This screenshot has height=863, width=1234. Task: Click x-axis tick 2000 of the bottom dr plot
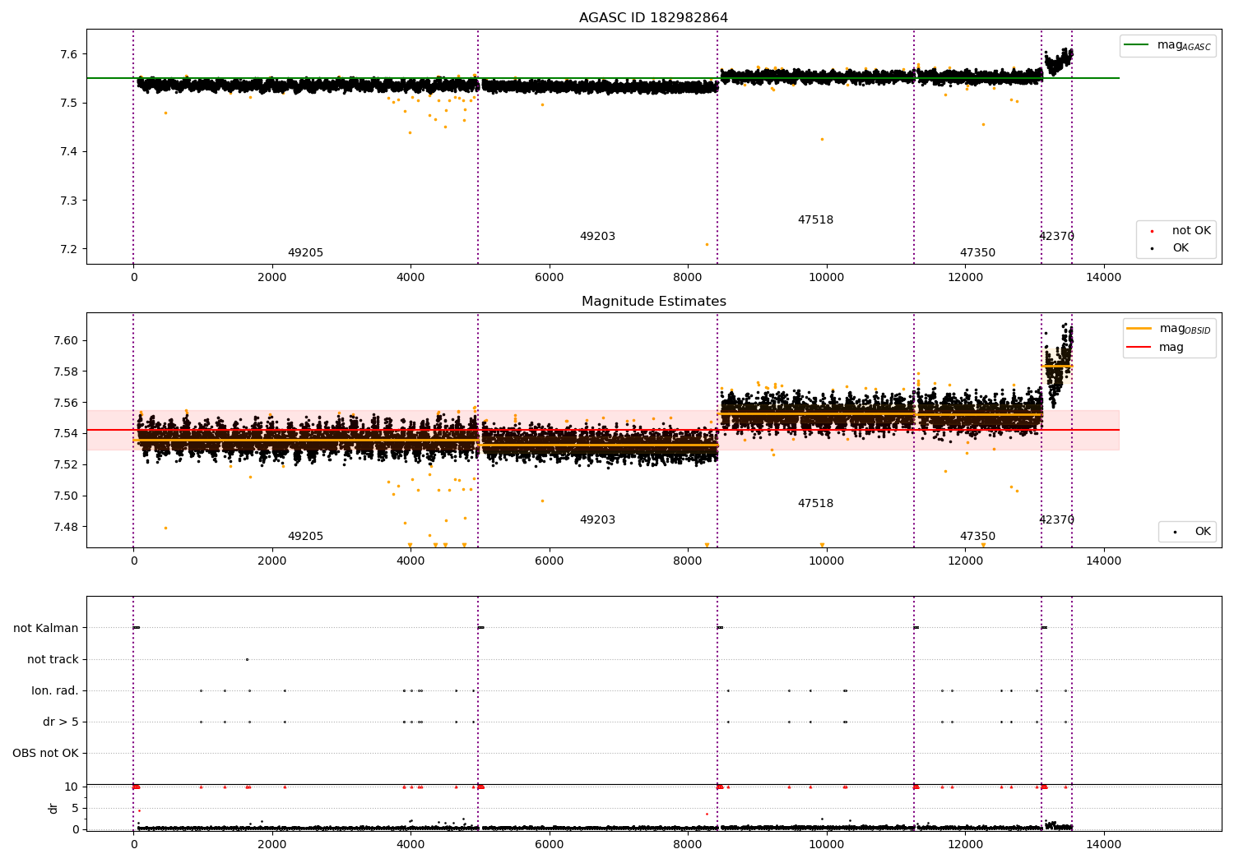click(x=272, y=844)
